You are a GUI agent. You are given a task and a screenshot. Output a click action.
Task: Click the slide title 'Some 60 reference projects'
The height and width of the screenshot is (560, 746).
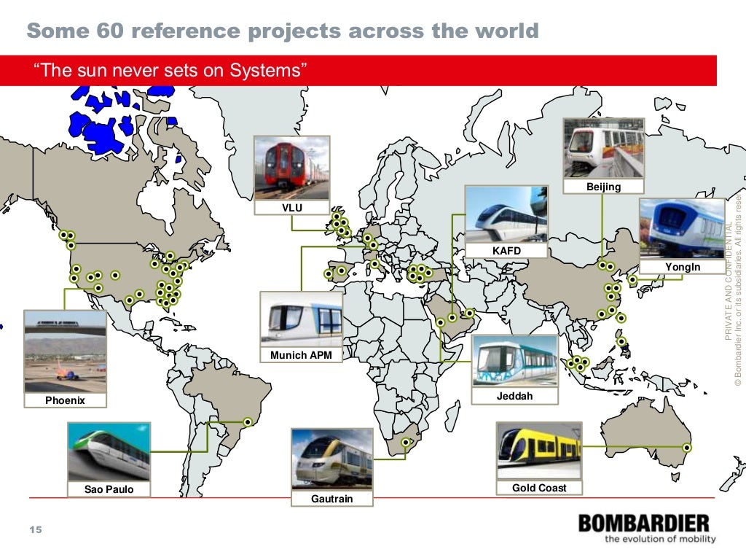coord(283,31)
